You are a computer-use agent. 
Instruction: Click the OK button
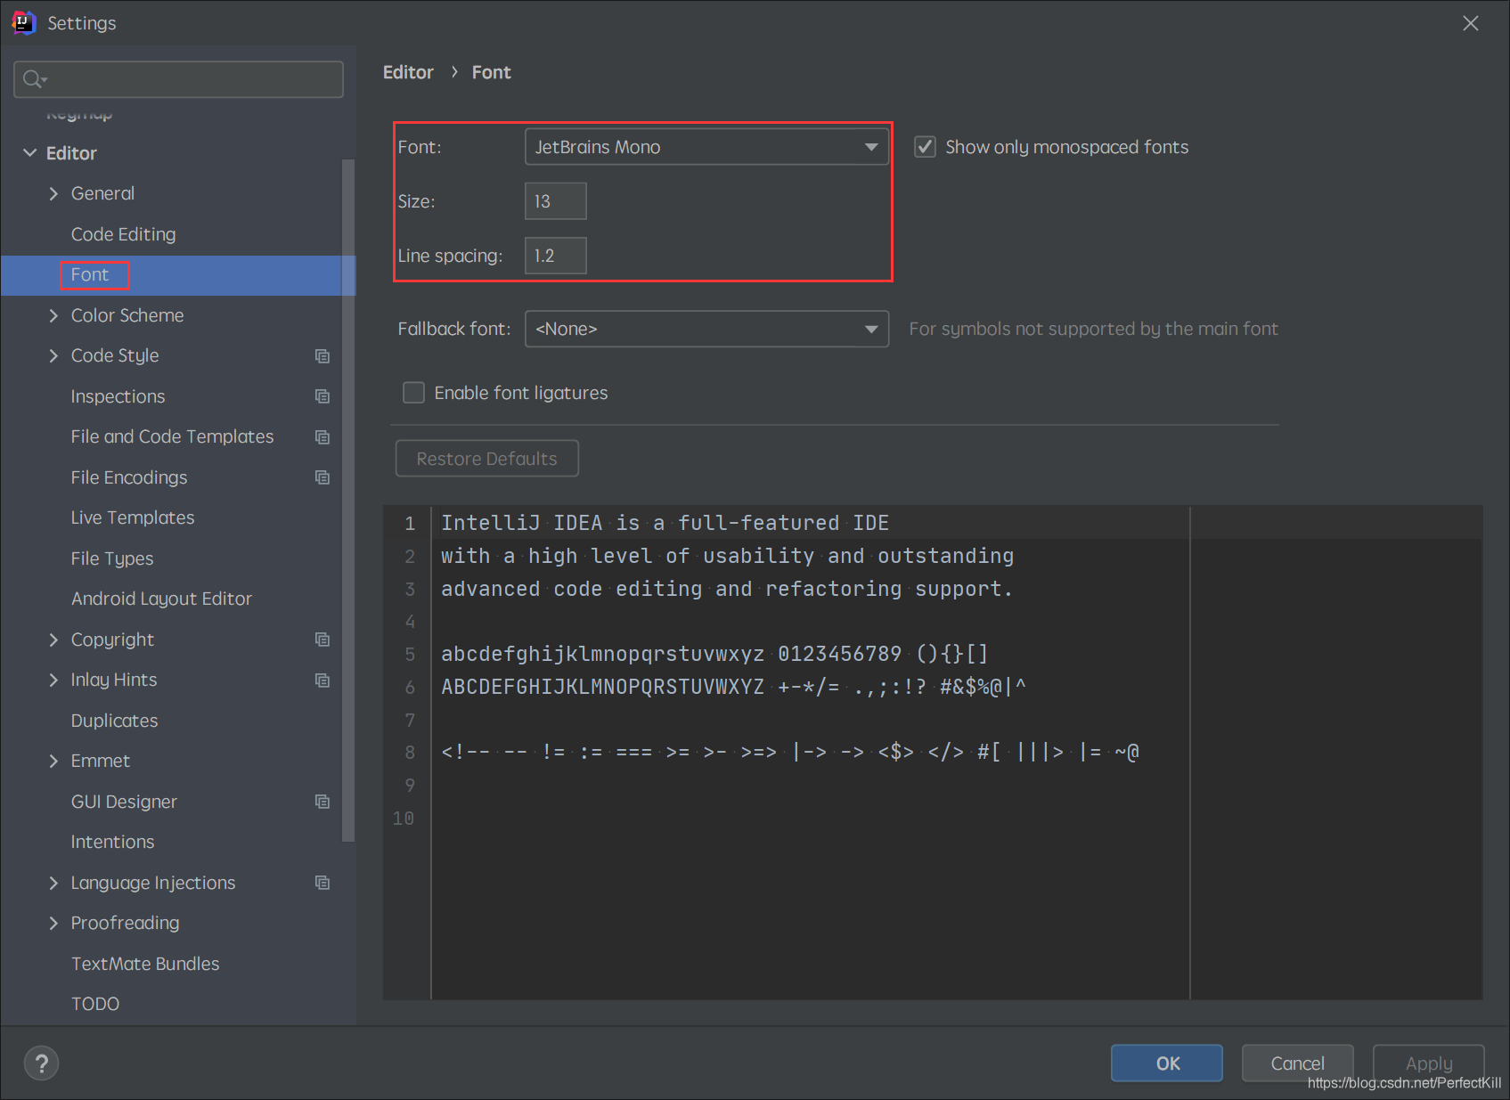1167,1063
